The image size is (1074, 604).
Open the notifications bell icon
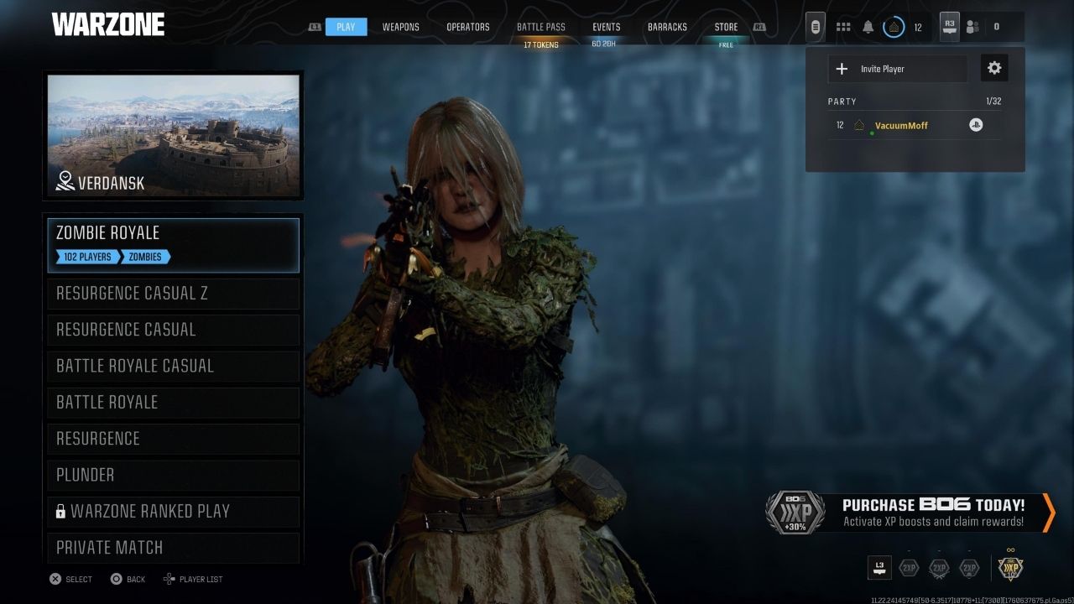pyautogui.click(x=868, y=27)
